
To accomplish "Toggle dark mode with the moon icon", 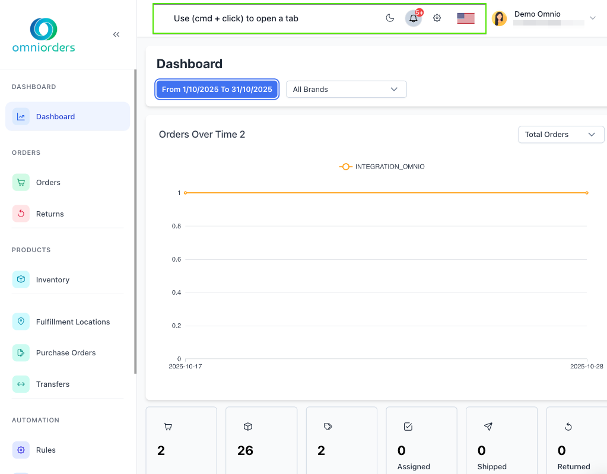I will (x=390, y=18).
